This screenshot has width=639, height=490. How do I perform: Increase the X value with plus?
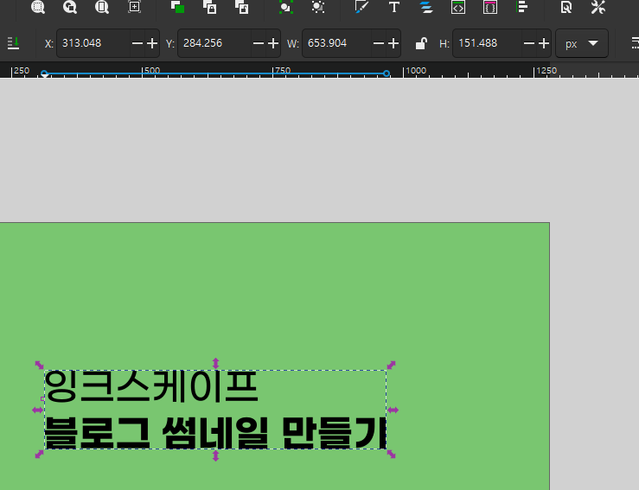(x=152, y=43)
